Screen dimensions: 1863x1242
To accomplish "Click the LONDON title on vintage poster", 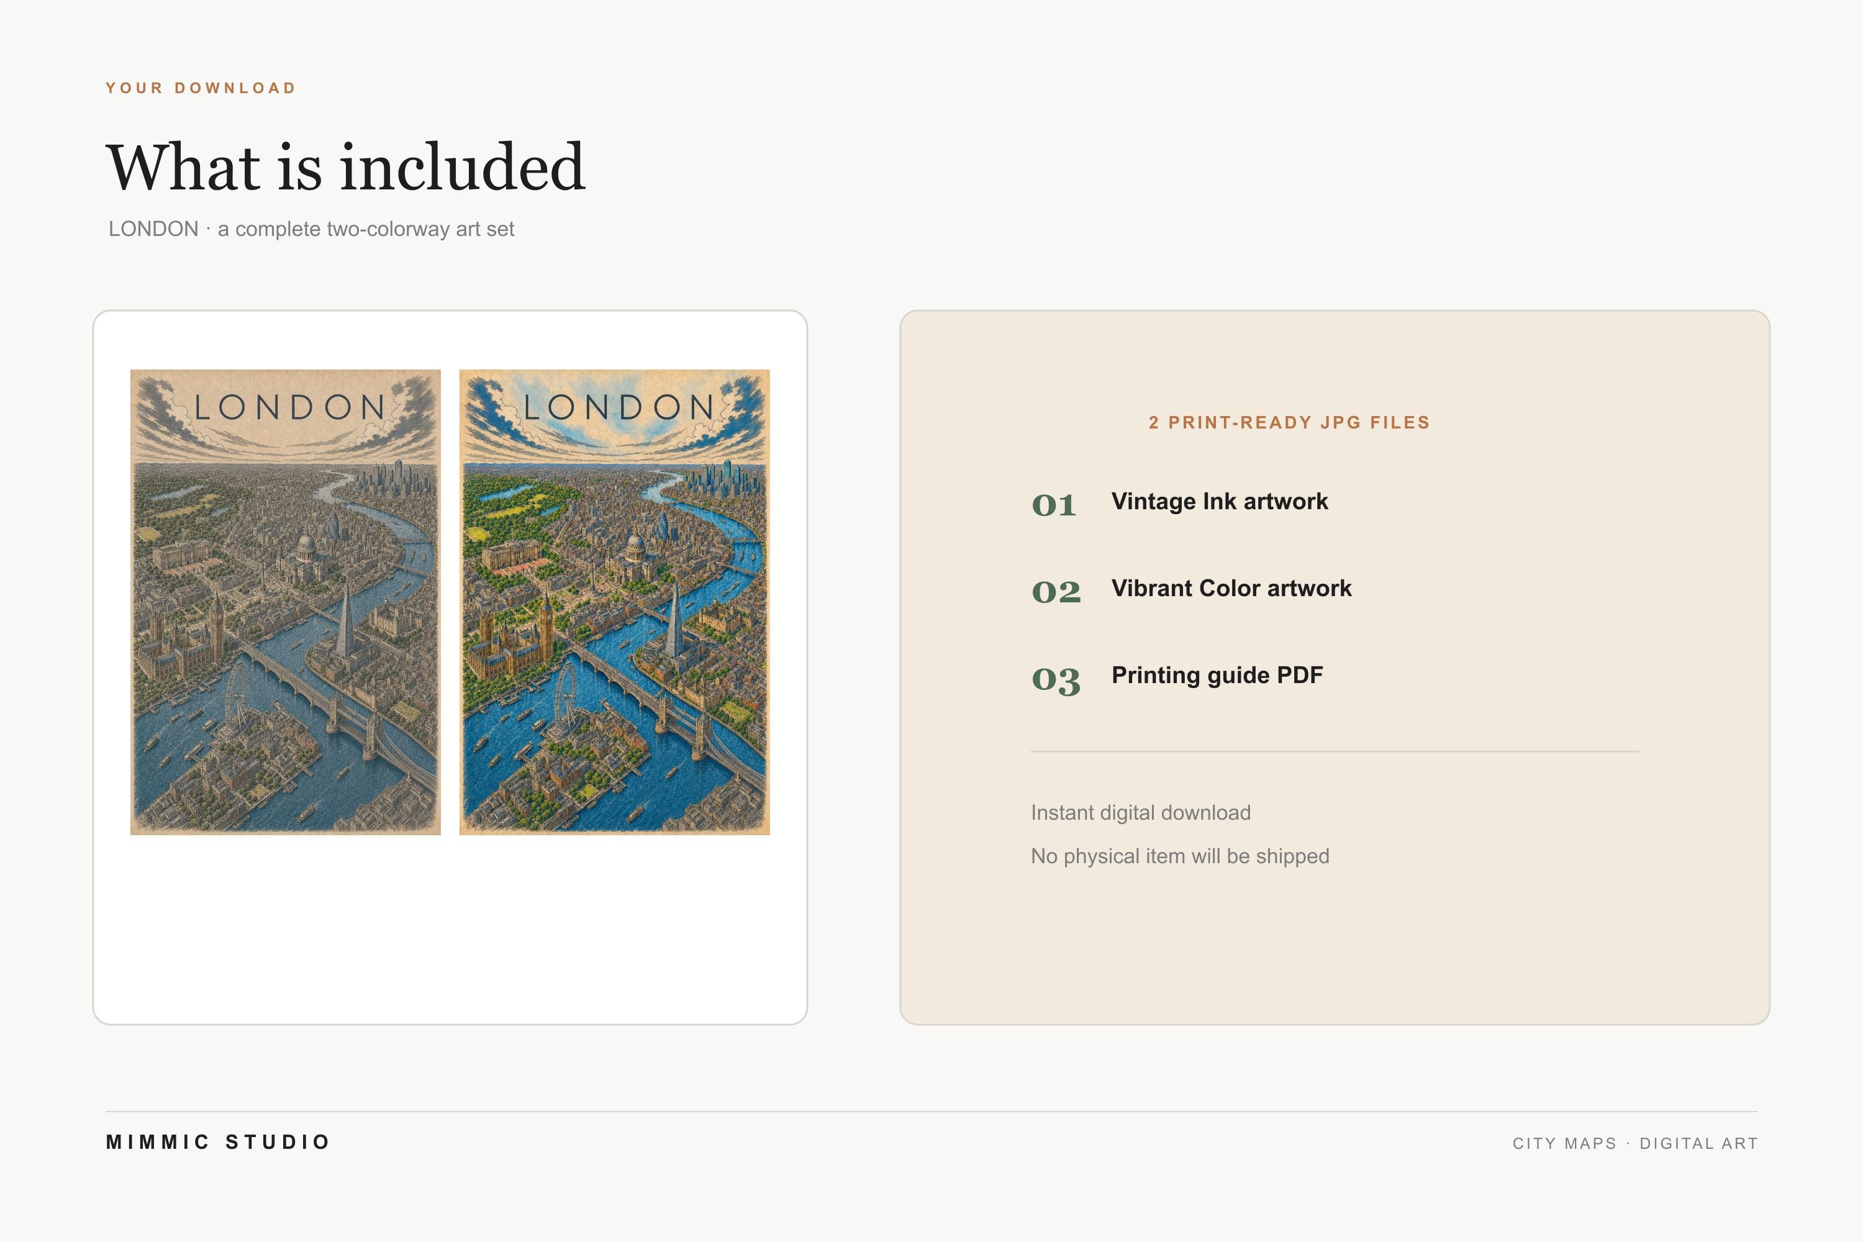I will pyautogui.click(x=290, y=408).
